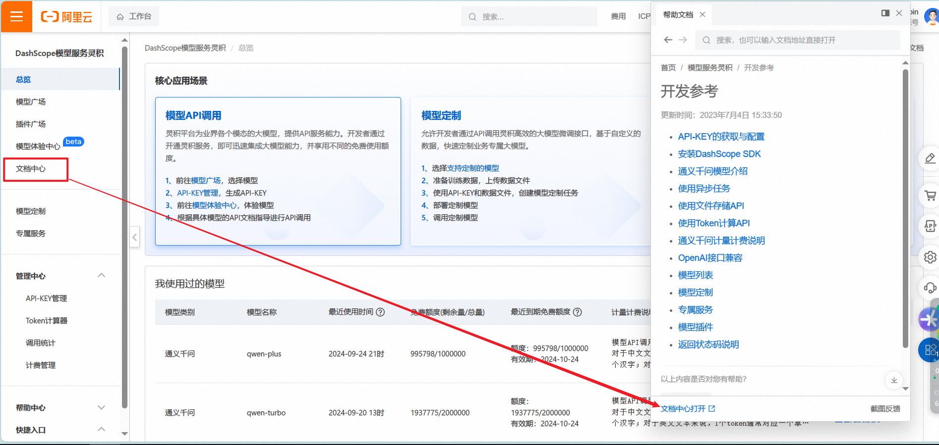
Task: Click 模型广场 link in API调用 card
Action: click(206, 181)
